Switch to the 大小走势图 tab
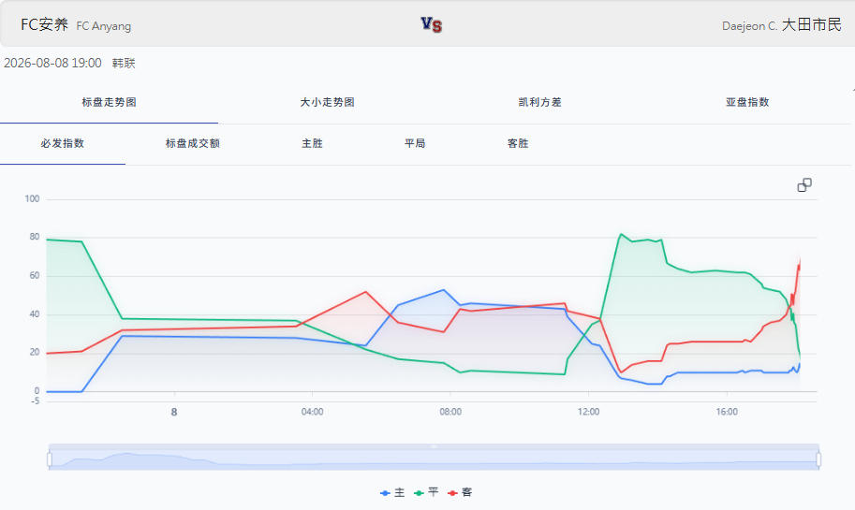The image size is (855, 510). tap(327, 102)
